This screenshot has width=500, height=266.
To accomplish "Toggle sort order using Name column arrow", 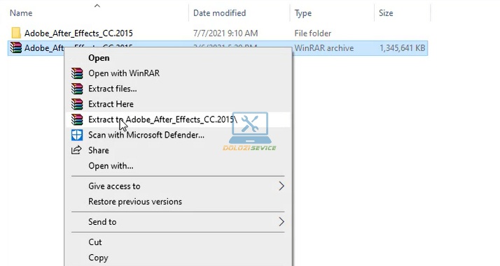I will [x=97, y=6].
